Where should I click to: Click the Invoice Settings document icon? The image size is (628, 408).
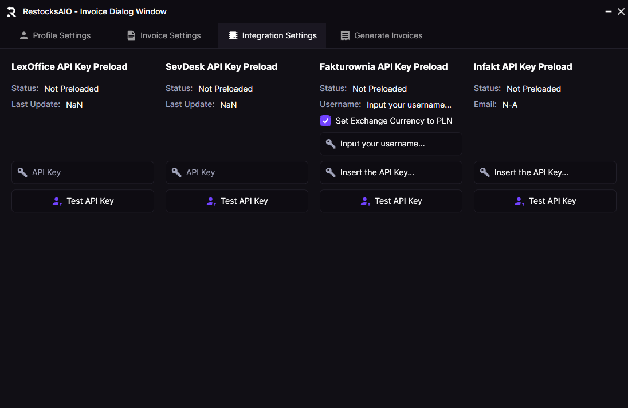point(131,35)
